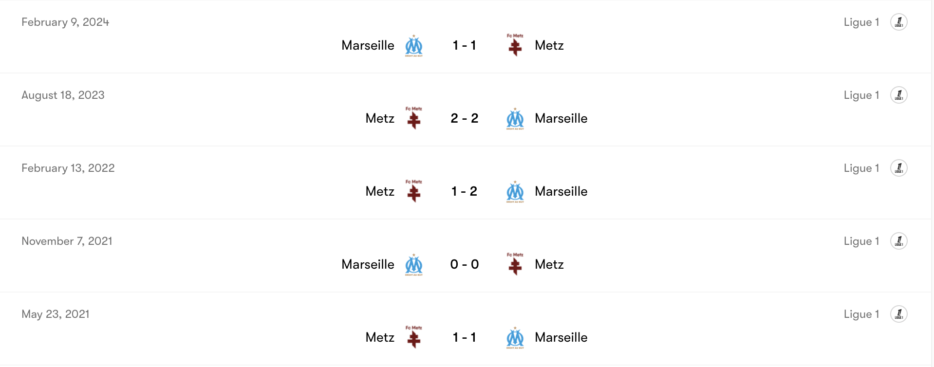Click Marseille crest in November 7, 2021 match
The width and height of the screenshot is (934, 367).
414,265
